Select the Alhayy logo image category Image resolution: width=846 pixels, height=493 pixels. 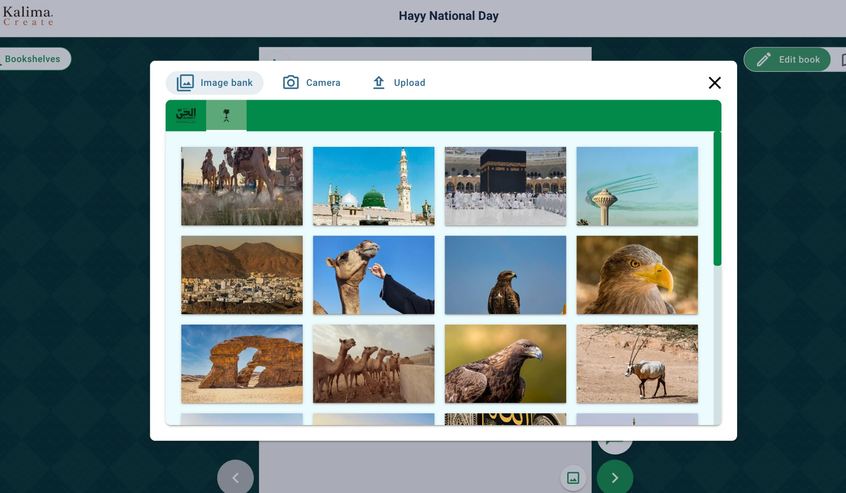tap(186, 116)
